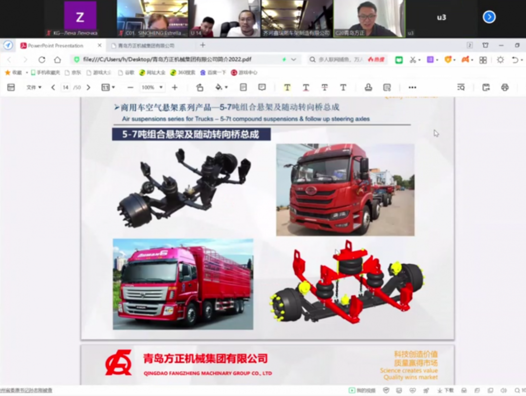526x396 pixels.
Task: Click the screenshot scissors extension icon
Action: click(x=413, y=58)
